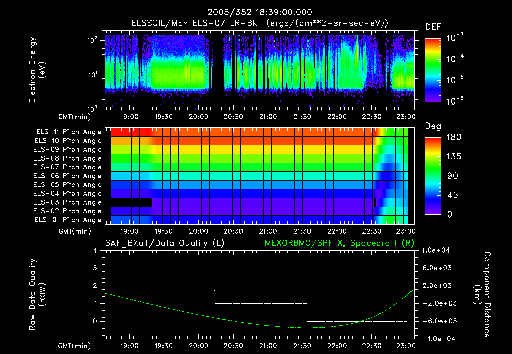Screen dimensions: 512x354
Task: Click the black data gap in ELS-03 row
Action: (131, 202)
